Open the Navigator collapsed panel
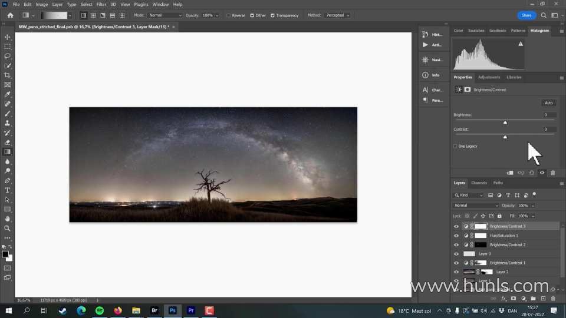 pyautogui.click(x=433, y=60)
